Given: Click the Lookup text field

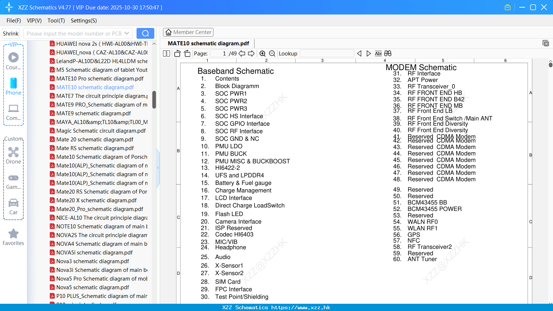Looking at the screenshot, I should tap(327, 54).
